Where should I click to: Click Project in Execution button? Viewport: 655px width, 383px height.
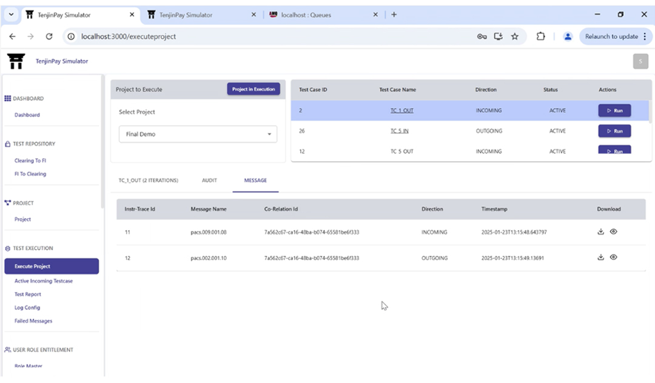click(254, 89)
